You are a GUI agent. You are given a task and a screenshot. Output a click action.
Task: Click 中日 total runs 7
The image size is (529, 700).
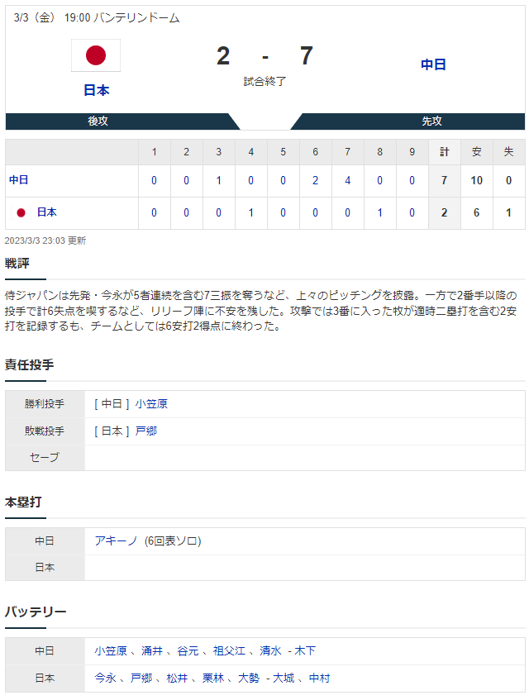(x=444, y=181)
